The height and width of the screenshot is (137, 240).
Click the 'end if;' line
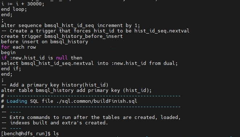tap(11, 68)
